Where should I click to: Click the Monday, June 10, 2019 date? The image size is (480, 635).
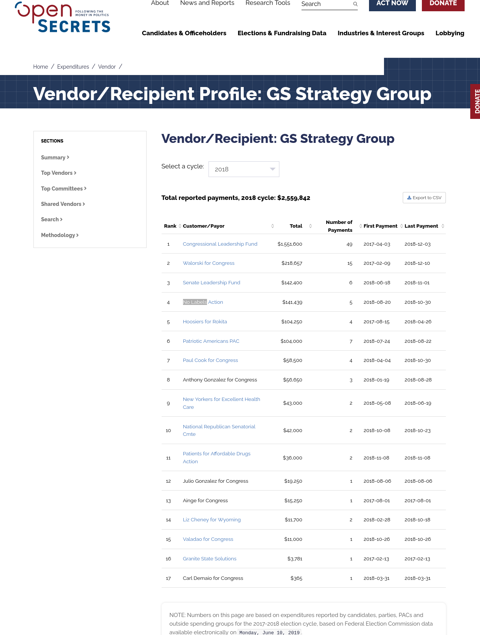tap(270, 632)
